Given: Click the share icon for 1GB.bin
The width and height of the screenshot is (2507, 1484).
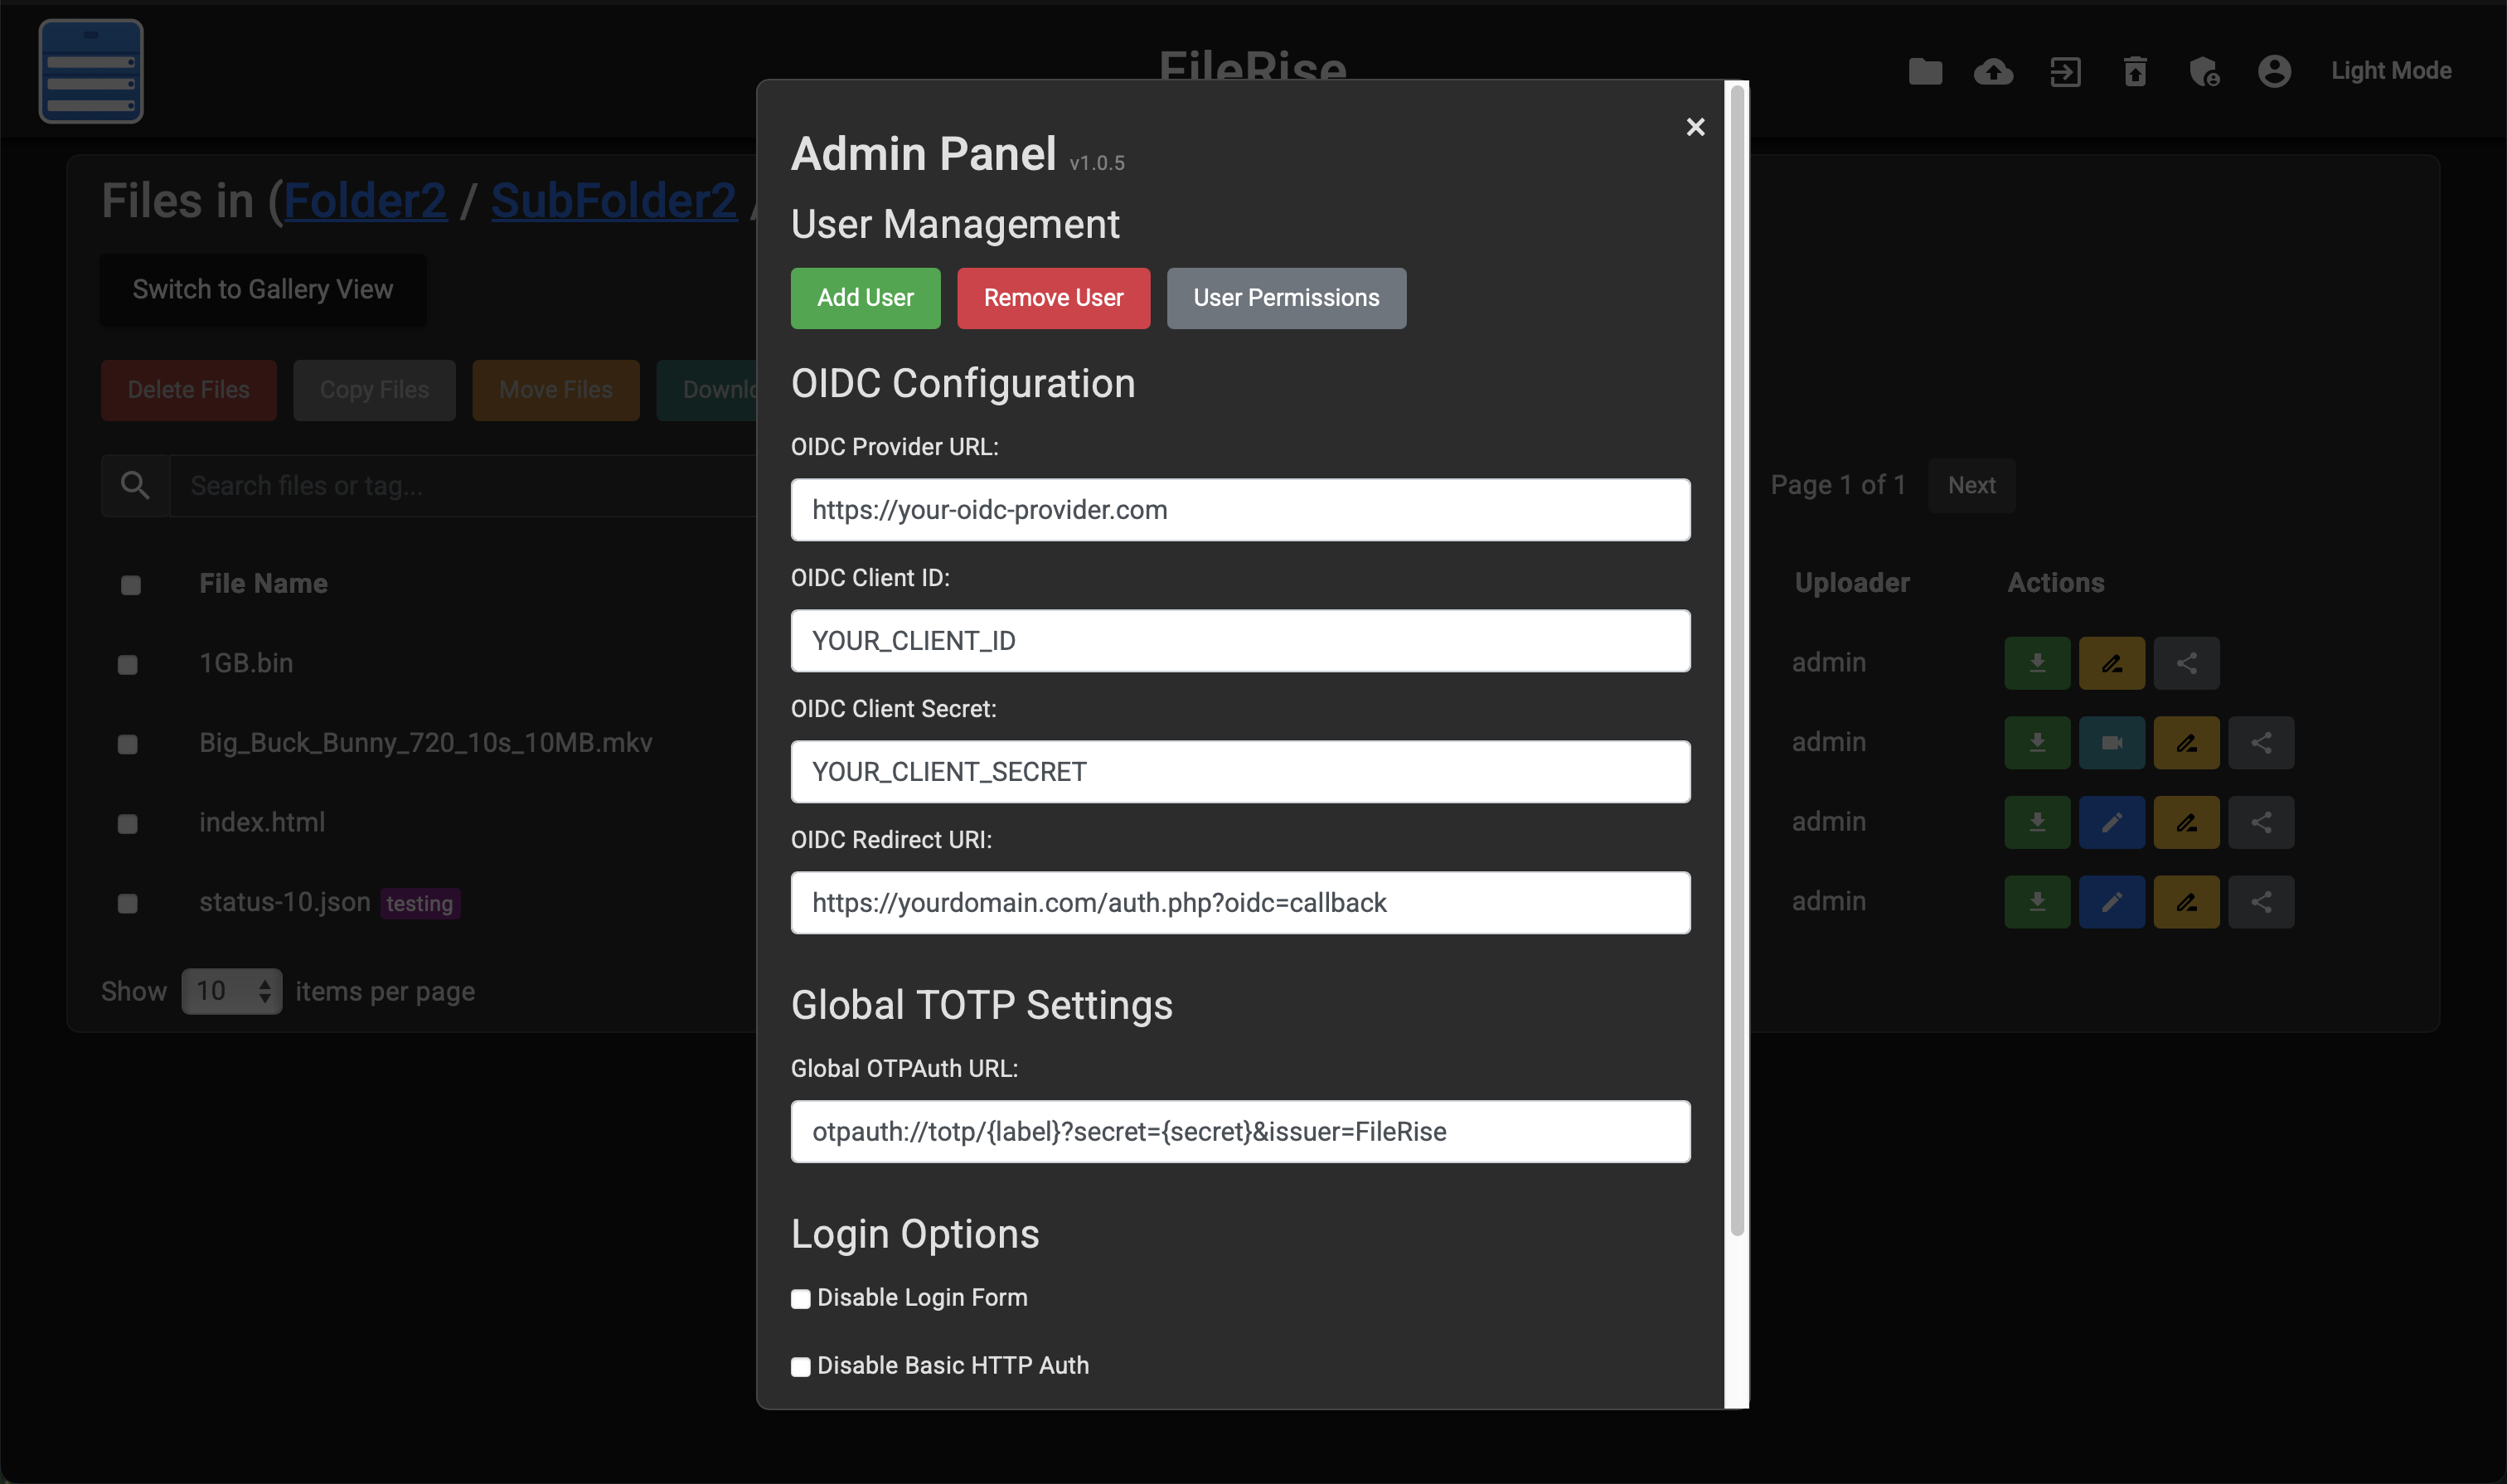Looking at the screenshot, I should tap(2186, 663).
